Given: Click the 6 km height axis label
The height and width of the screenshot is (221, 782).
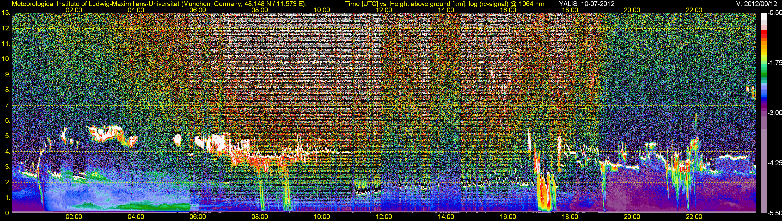Looking at the screenshot, I should point(7,121).
